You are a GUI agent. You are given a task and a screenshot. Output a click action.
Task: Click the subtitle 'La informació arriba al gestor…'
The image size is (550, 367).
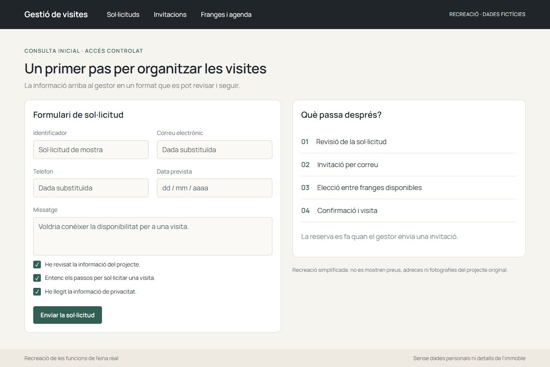[x=132, y=86]
